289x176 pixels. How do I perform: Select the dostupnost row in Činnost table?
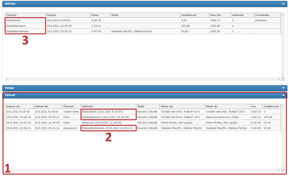143,128
